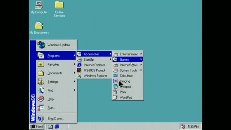
Task: Expand the Find submenu arrow
Action: (x=75, y=90)
